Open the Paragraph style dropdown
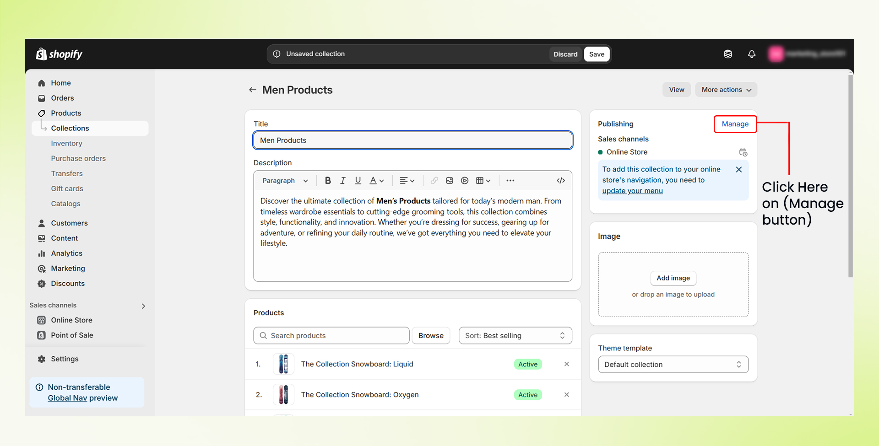The height and width of the screenshot is (446, 879). click(x=285, y=181)
